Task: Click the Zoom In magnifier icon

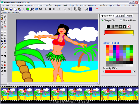Action: [65, 9]
